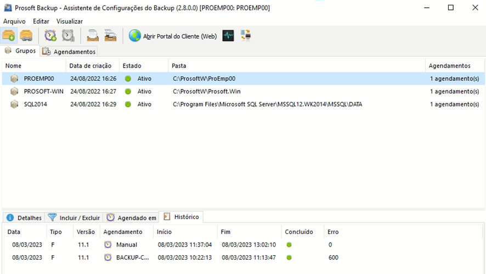Open the Editar menu
The height and width of the screenshot is (274, 486).
click(x=41, y=21)
